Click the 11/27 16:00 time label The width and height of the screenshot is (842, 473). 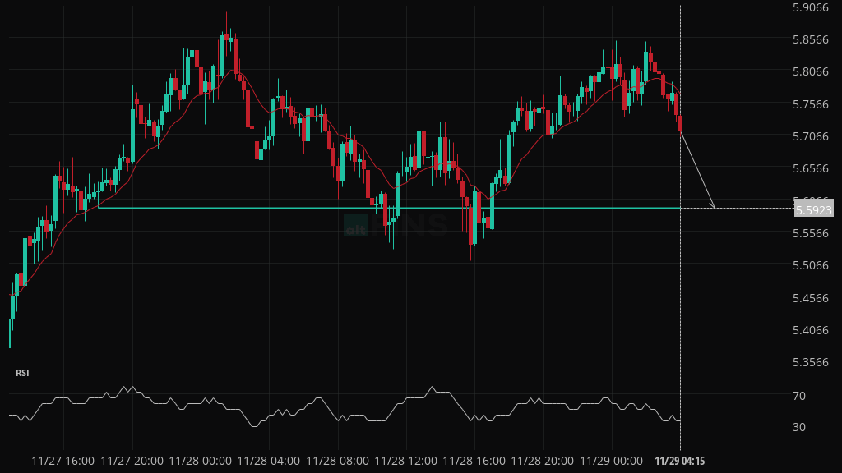62,461
